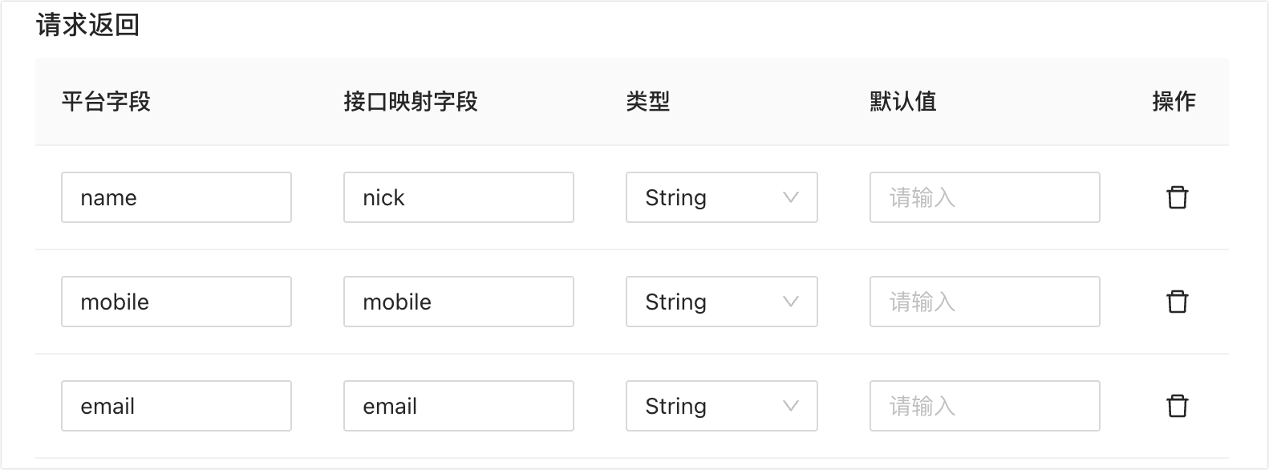This screenshot has width=1269, height=470.
Task: Click the 默认值 column header
Action: 903,102
